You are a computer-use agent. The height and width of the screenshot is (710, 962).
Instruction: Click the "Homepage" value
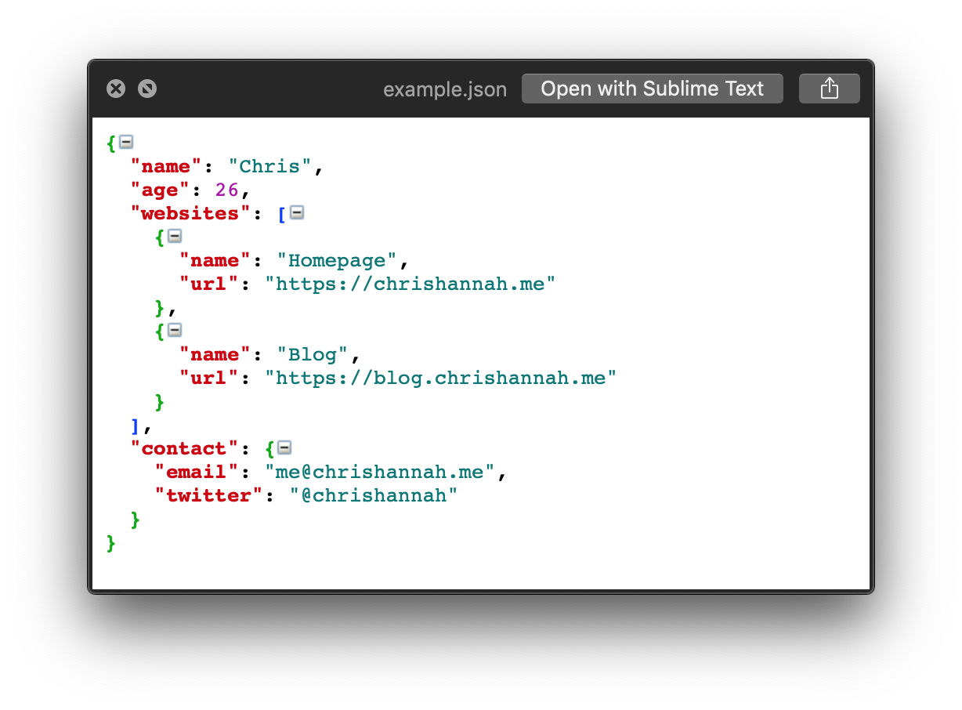pos(337,260)
